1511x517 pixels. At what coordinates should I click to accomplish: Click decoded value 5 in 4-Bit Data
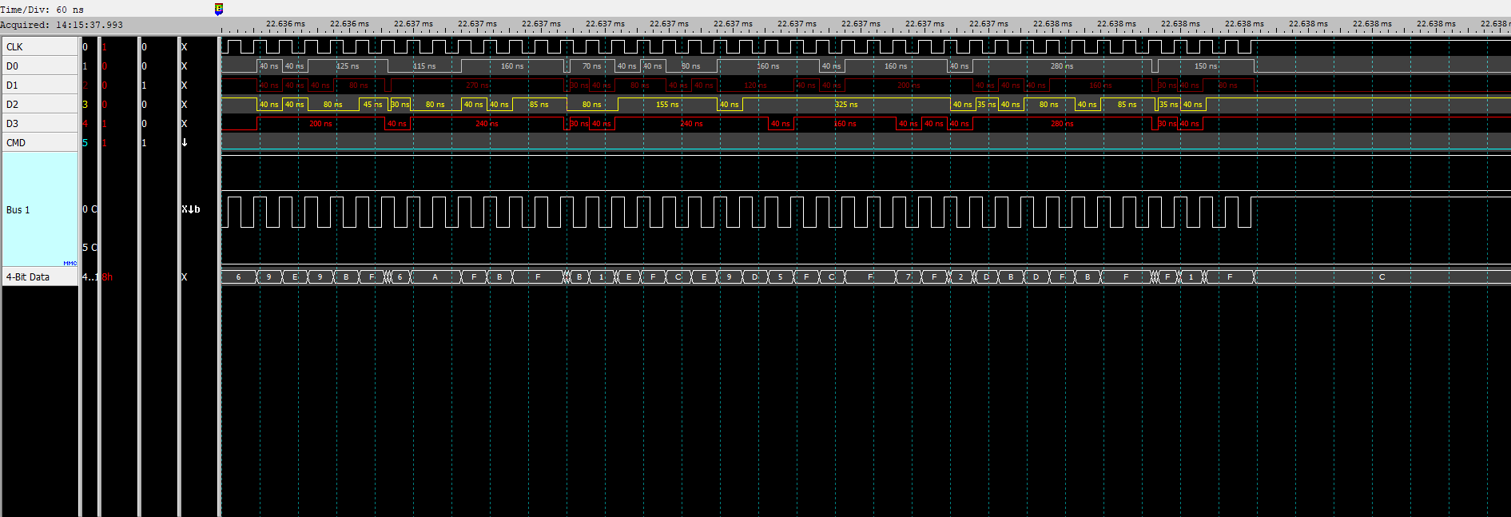click(781, 277)
